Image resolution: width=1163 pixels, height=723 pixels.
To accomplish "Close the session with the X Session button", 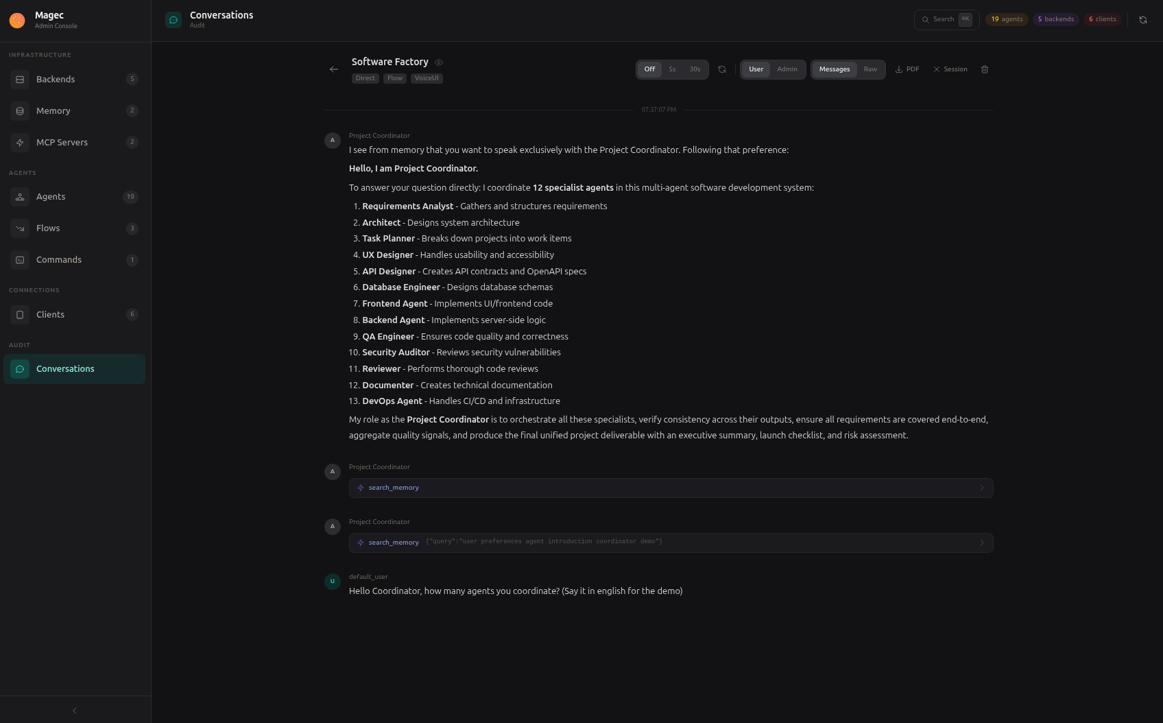I will pos(950,69).
